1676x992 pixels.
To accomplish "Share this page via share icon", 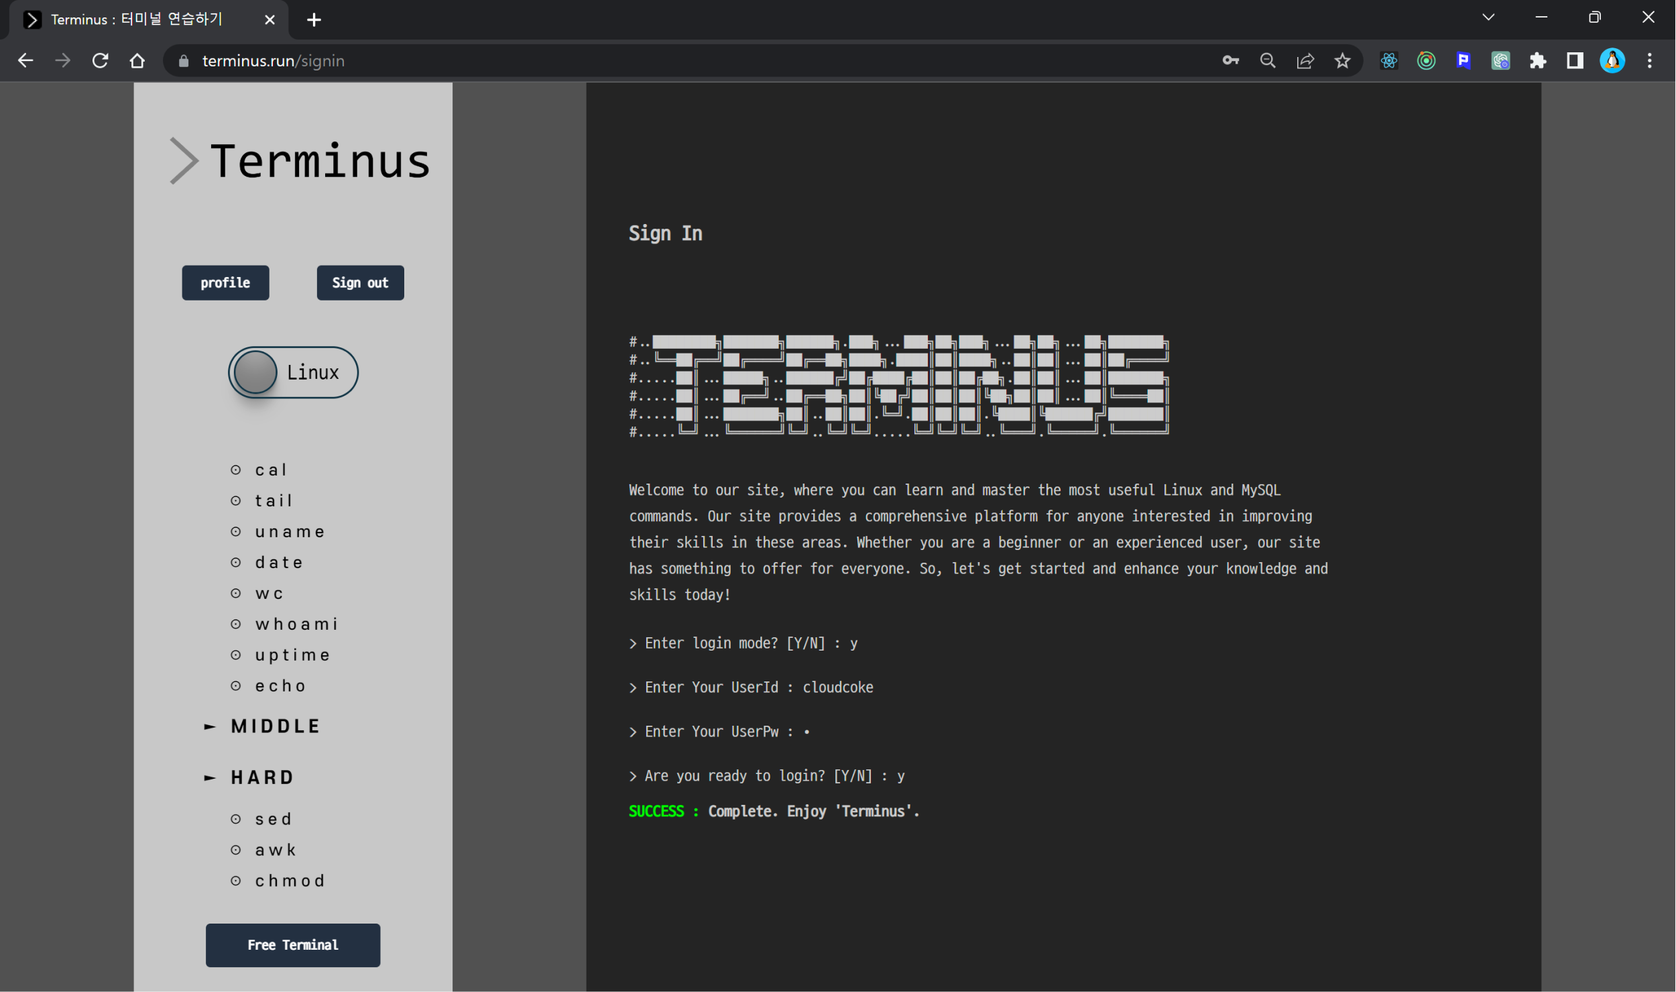I will (x=1305, y=61).
